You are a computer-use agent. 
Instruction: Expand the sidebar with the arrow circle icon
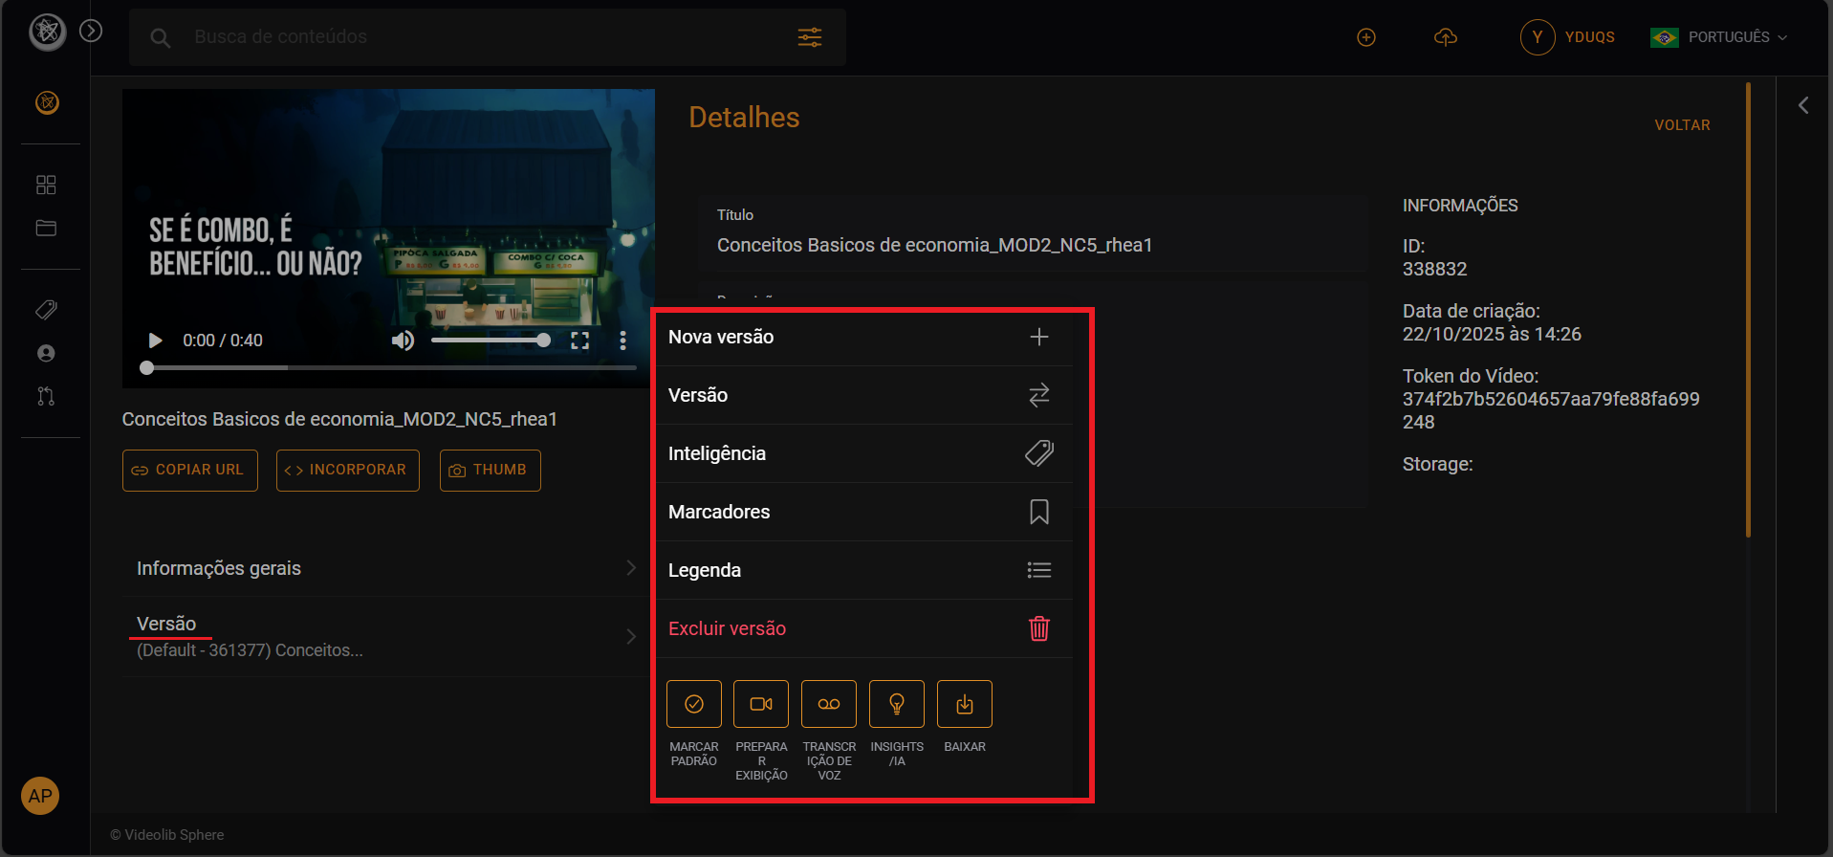click(91, 31)
